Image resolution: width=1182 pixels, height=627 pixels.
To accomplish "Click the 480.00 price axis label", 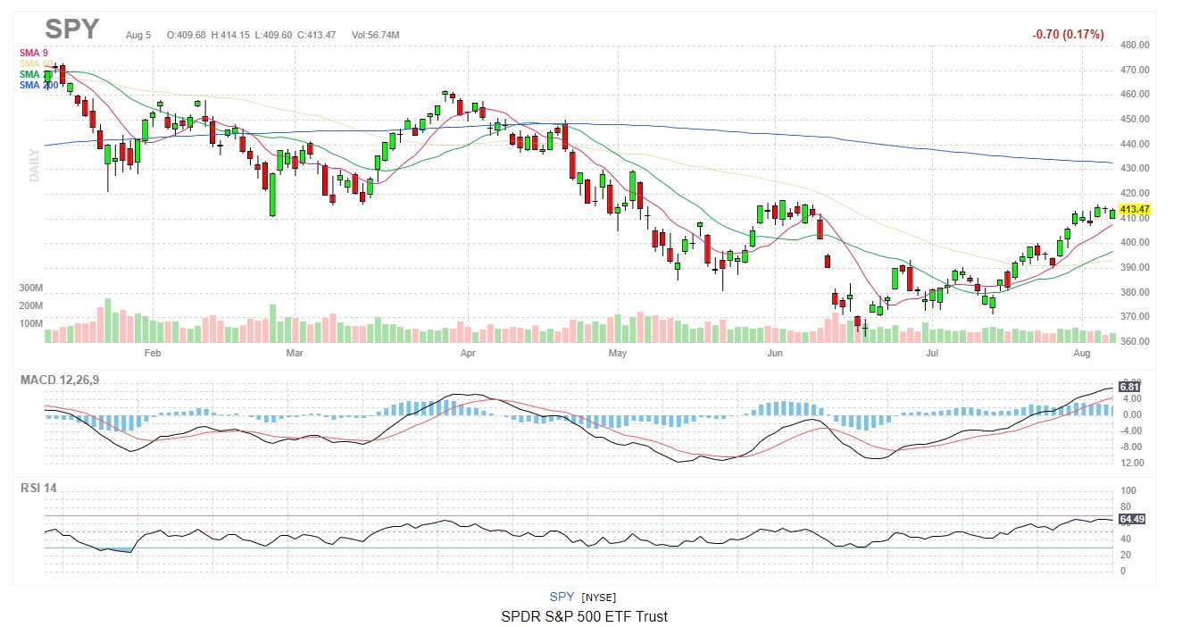I will pyautogui.click(x=1134, y=45).
